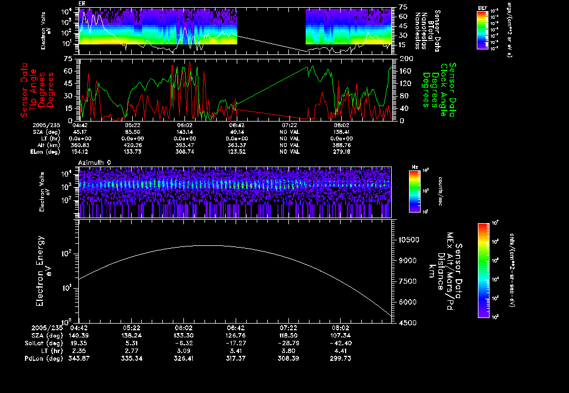Click upper table SZA value 143.14
The image size is (569, 393).
tap(184, 132)
